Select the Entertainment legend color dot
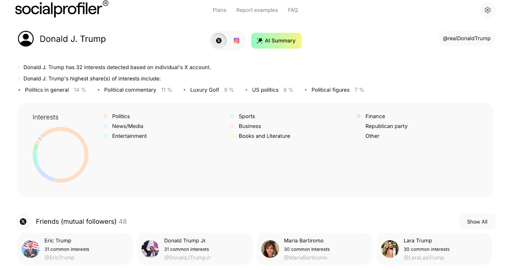The width and height of the screenshot is (510, 270). coord(105,136)
